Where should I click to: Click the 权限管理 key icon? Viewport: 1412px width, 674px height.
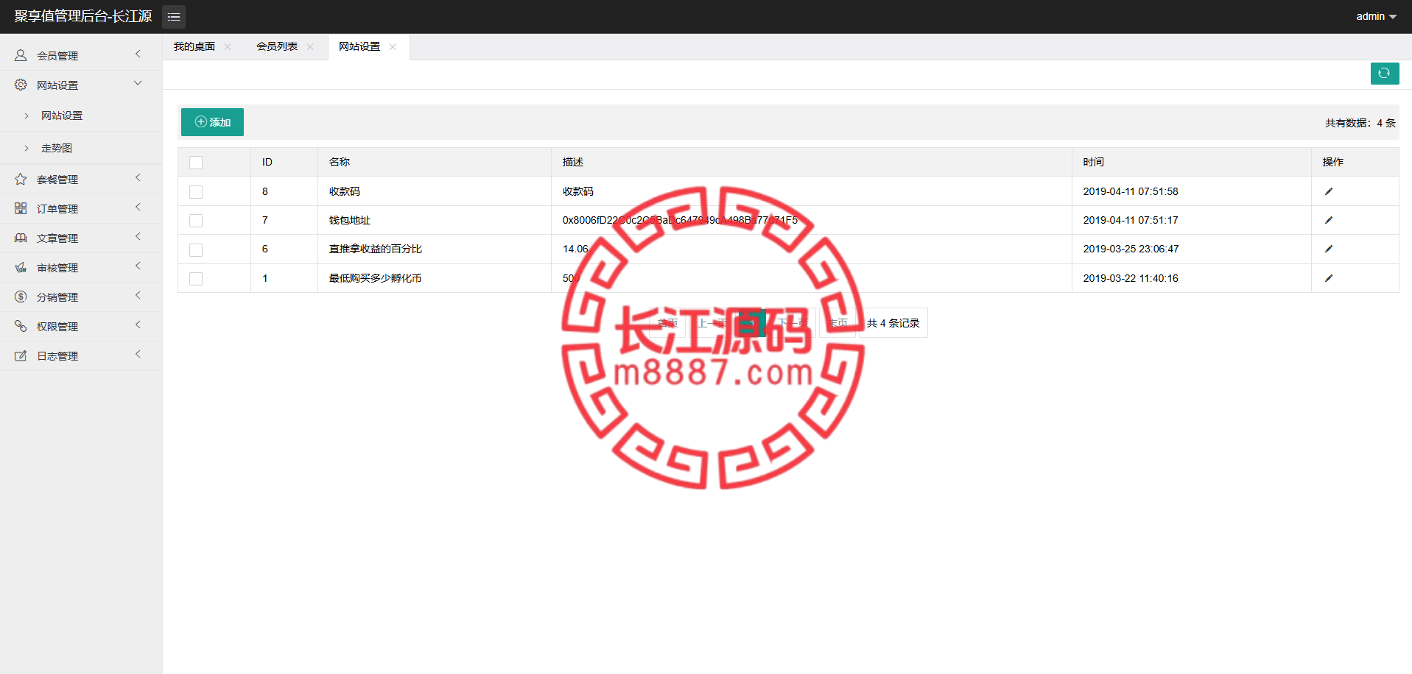pyautogui.click(x=21, y=326)
